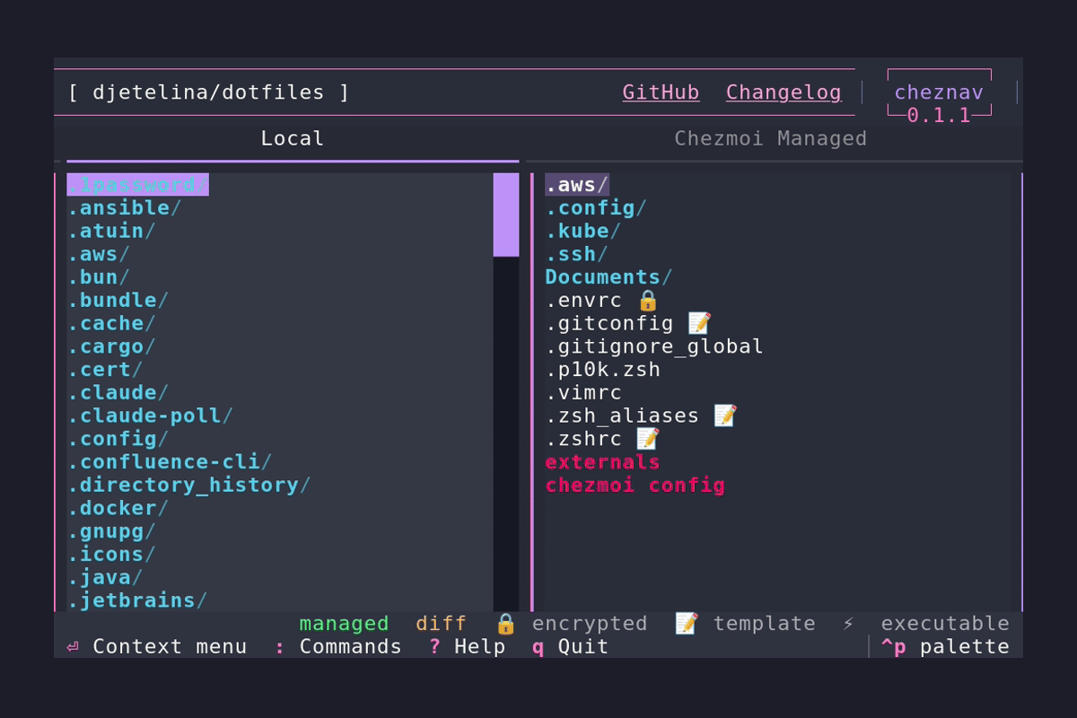Select the .icons/ folder
Screen dimensions: 1077x718
tap(112, 555)
